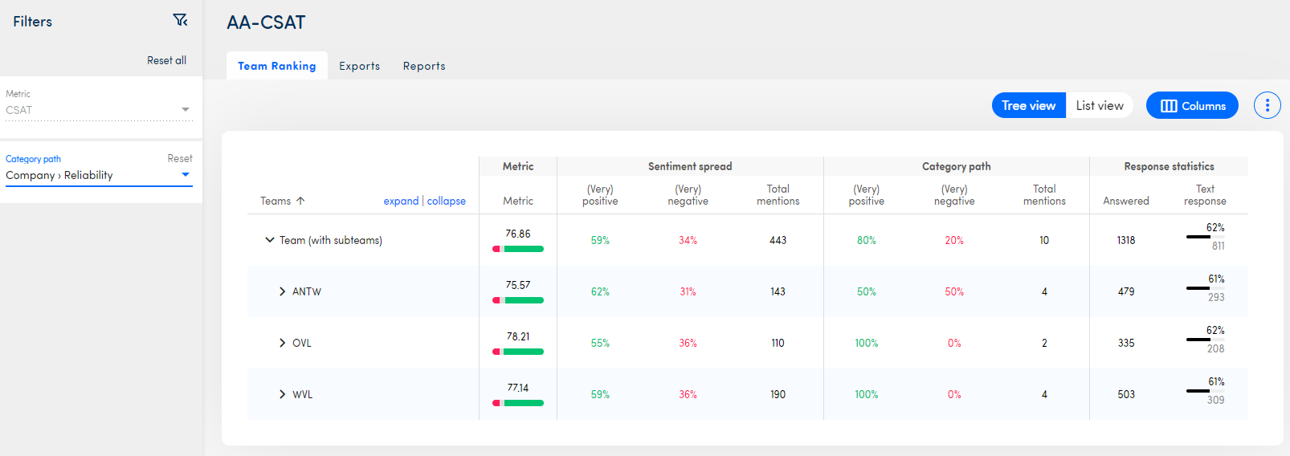
Task: Switch to Tree view
Action: (1028, 105)
